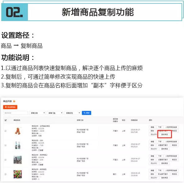Click 取消首页展示 for product 111132
This screenshot has width=184, height=183.
click(x=163, y=174)
